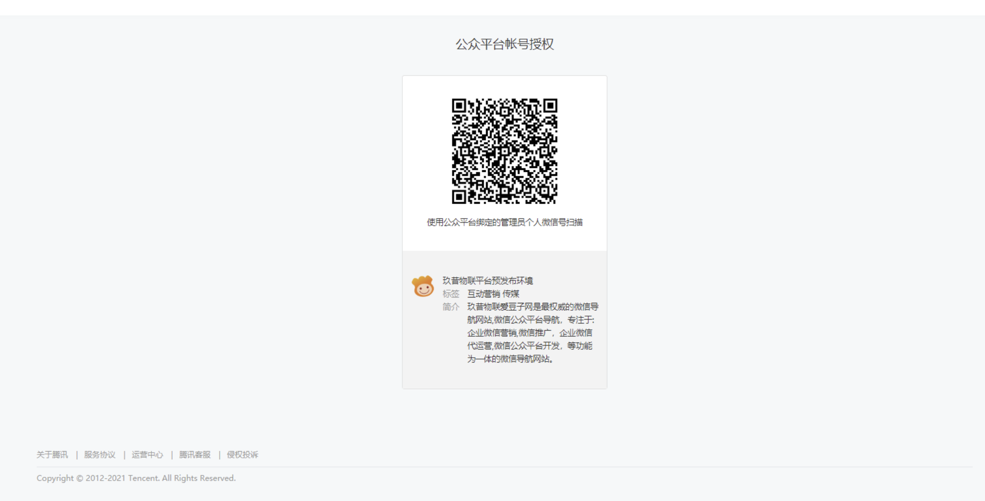The width and height of the screenshot is (985, 501).
Task: Click the account name 玖昔物联平台预发布环境
Action: tap(488, 280)
